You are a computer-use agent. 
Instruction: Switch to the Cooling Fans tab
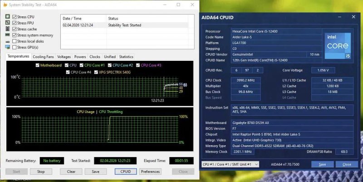pyautogui.click(x=43, y=57)
